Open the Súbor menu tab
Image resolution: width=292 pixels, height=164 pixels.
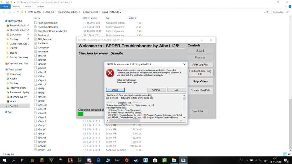coord(5,6)
